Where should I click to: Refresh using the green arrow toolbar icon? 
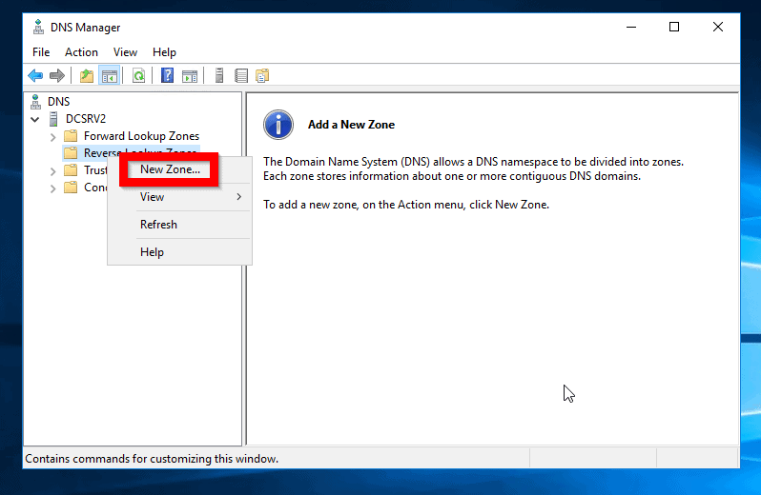click(139, 75)
